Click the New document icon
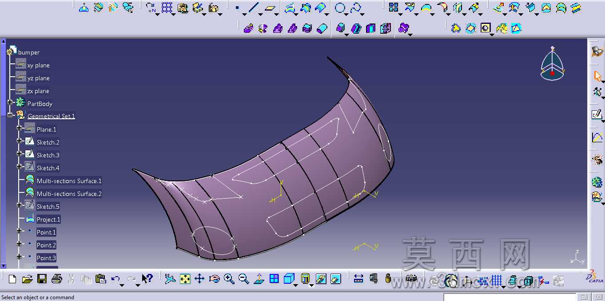Image resolution: width=605 pixels, height=301 pixels. [12, 279]
